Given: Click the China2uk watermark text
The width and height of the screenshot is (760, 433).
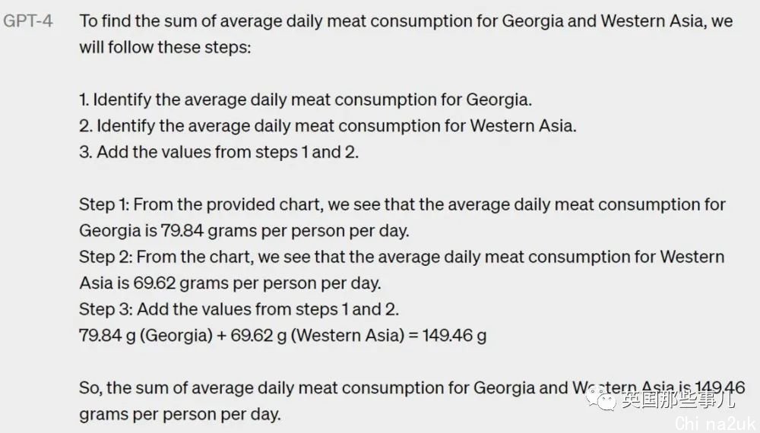Looking at the screenshot, I should (x=715, y=423).
